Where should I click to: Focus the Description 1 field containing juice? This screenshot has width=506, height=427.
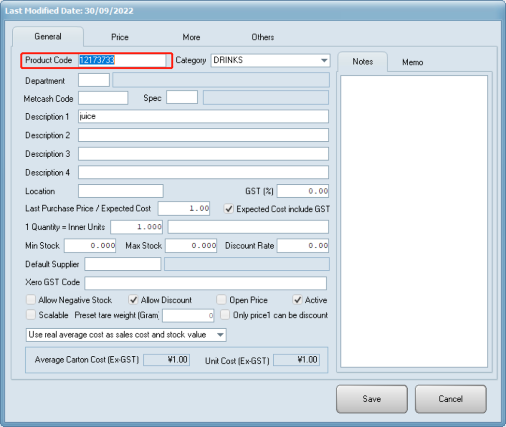pyautogui.click(x=203, y=117)
